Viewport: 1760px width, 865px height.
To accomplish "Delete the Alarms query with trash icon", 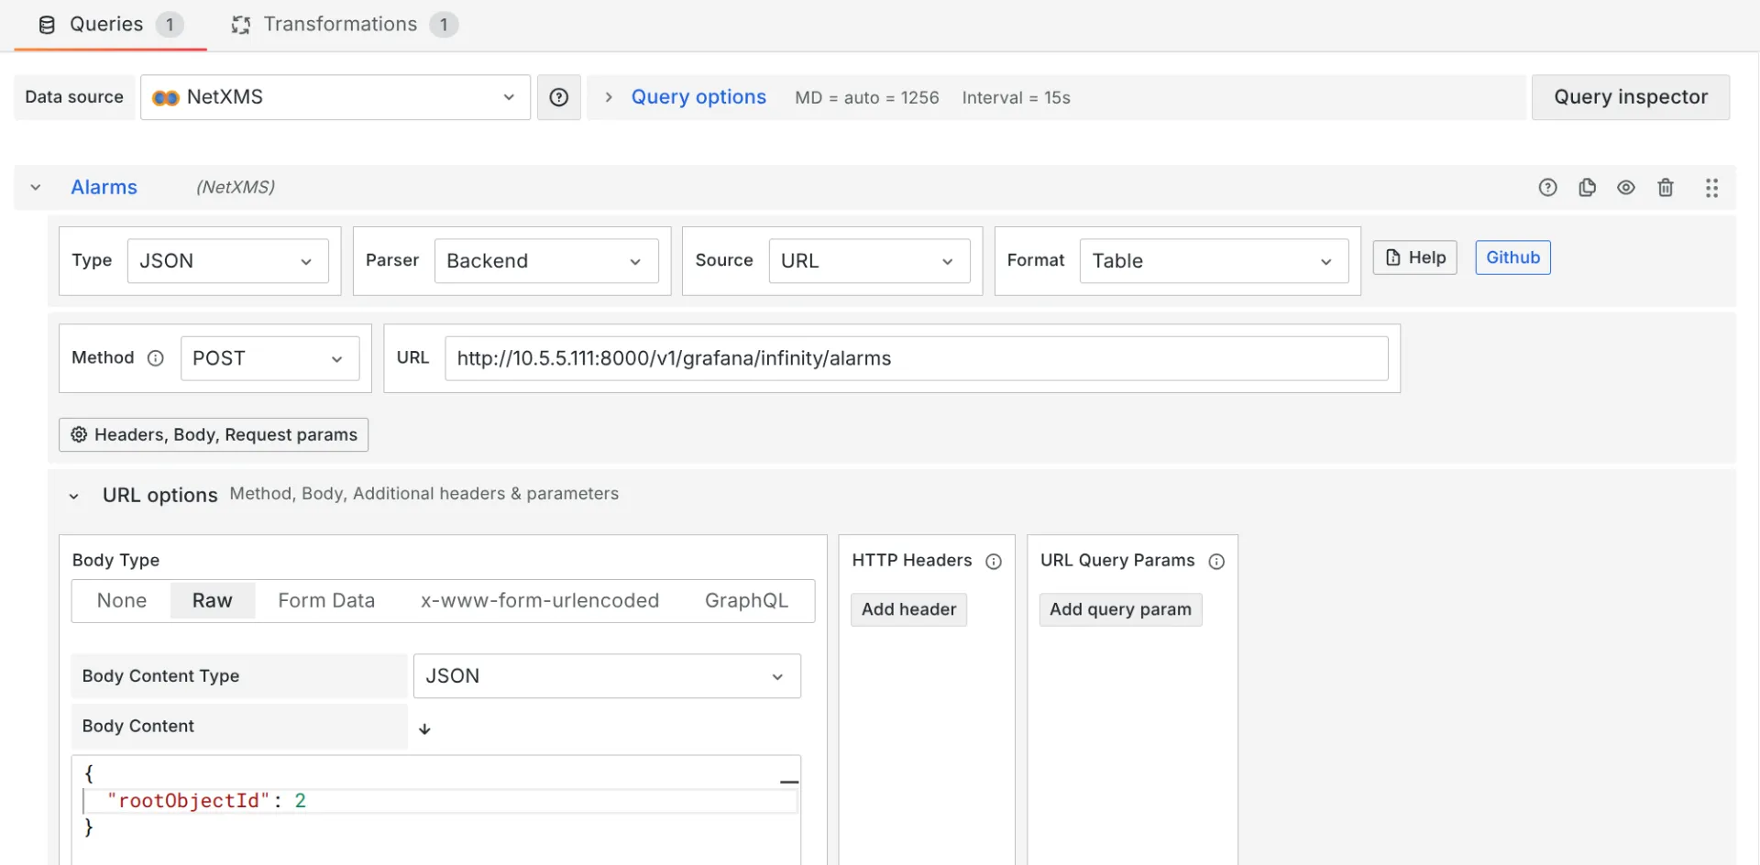I will 1666,187.
